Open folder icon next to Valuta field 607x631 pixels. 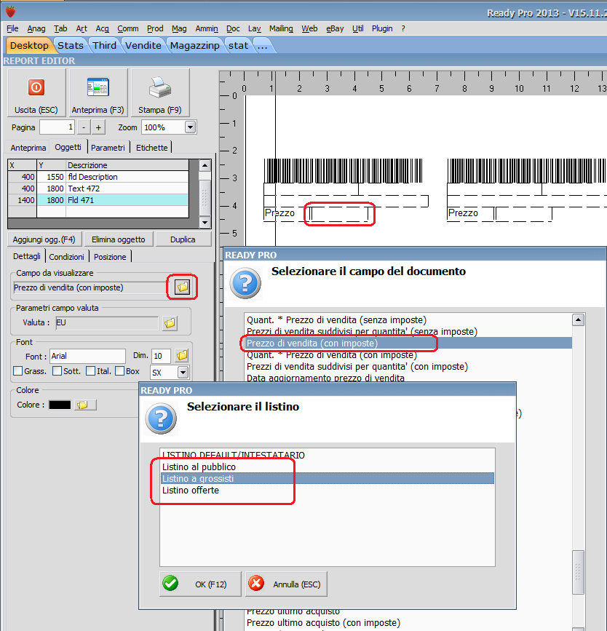coord(170,322)
